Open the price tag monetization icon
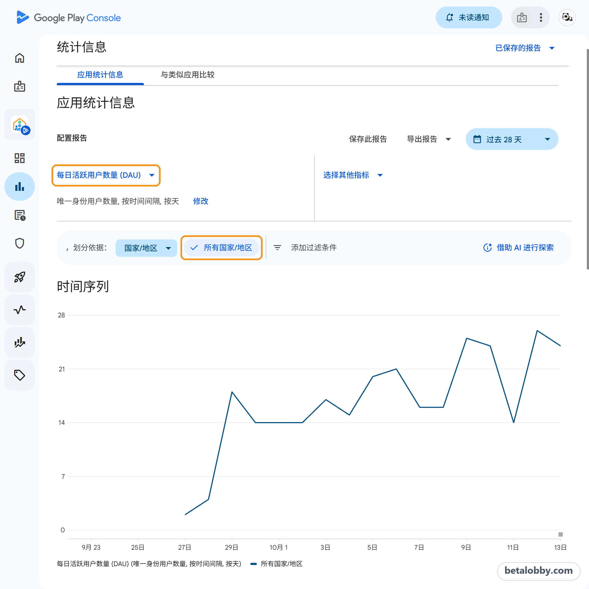 [x=20, y=375]
